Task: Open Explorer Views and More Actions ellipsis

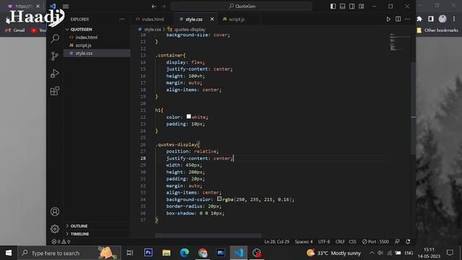Action: (122, 19)
